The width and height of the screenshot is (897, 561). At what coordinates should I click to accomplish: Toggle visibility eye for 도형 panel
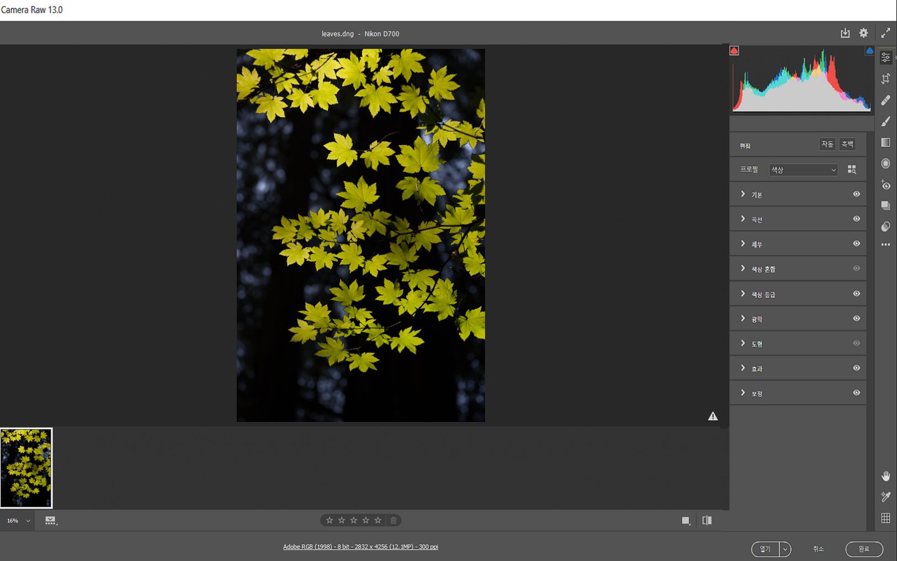pyautogui.click(x=856, y=343)
